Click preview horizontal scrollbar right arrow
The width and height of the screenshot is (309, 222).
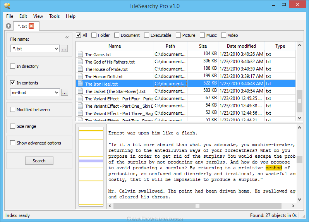[x=293, y=206]
